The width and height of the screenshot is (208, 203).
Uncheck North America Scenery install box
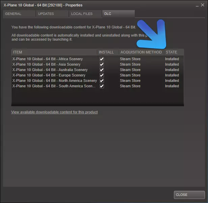(x=102, y=81)
